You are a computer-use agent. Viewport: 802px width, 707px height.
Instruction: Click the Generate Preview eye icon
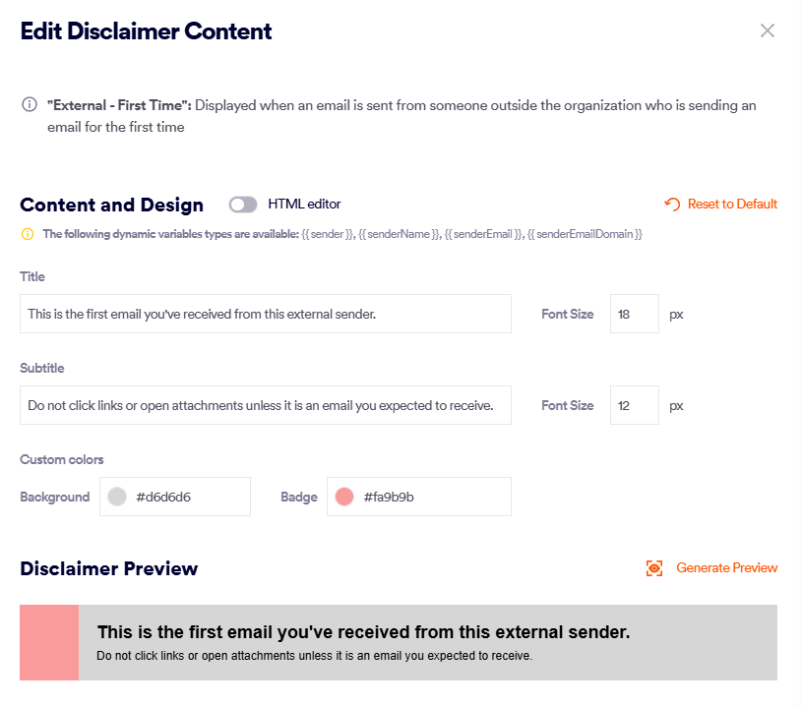point(654,568)
